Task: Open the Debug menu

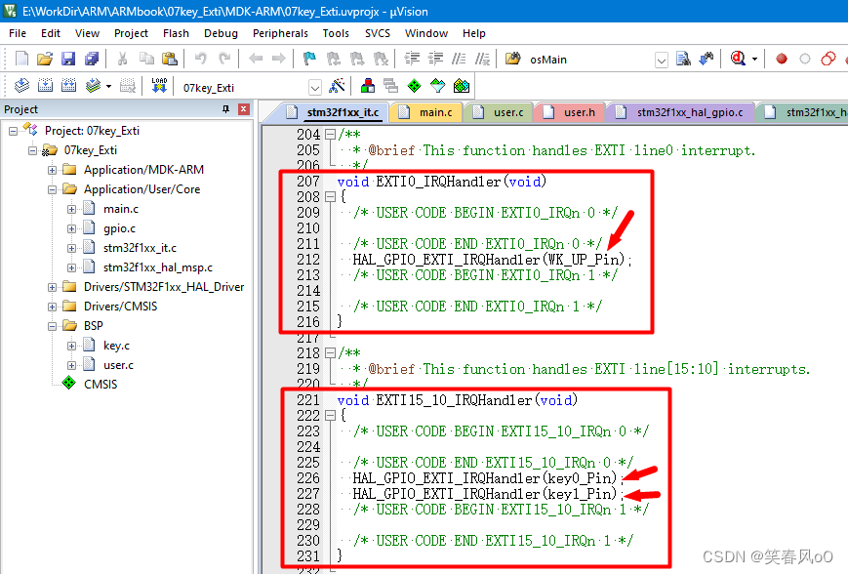Action: tap(221, 33)
